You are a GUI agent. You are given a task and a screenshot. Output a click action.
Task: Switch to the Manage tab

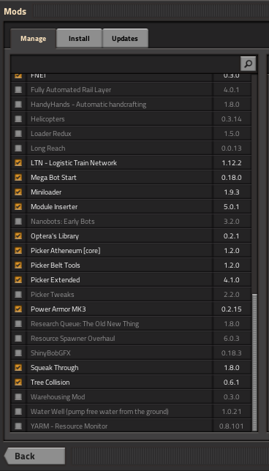pyautogui.click(x=34, y=39)
